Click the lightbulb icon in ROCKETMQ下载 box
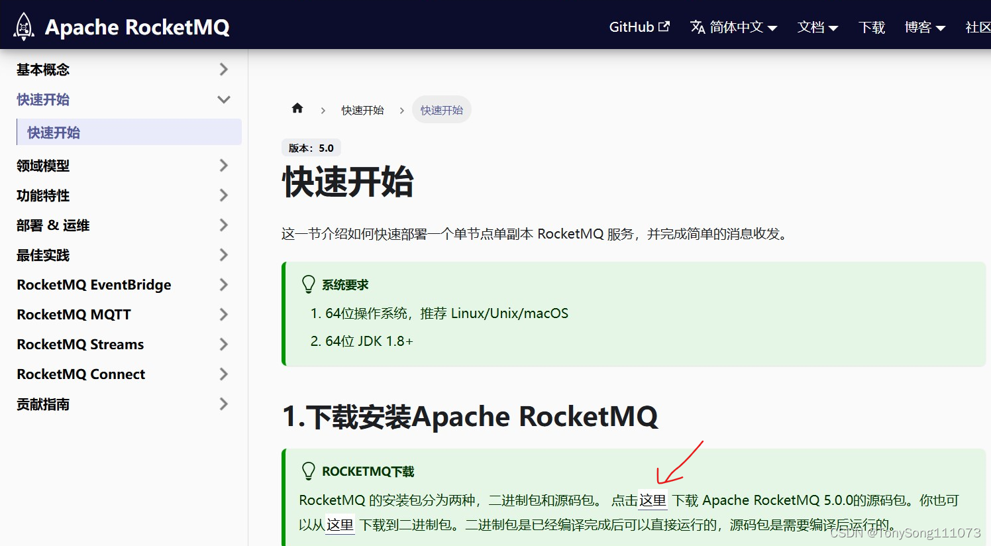Viewport: 991px width, 546px height. 307,470
